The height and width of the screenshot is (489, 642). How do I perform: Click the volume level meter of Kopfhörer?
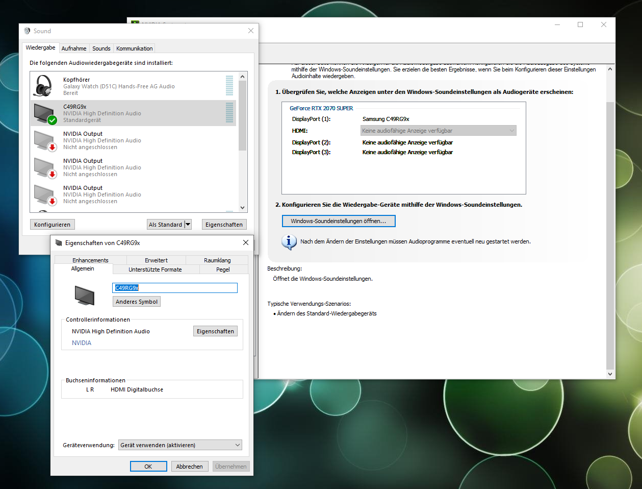pyautogui.click(x=229, y=86)
